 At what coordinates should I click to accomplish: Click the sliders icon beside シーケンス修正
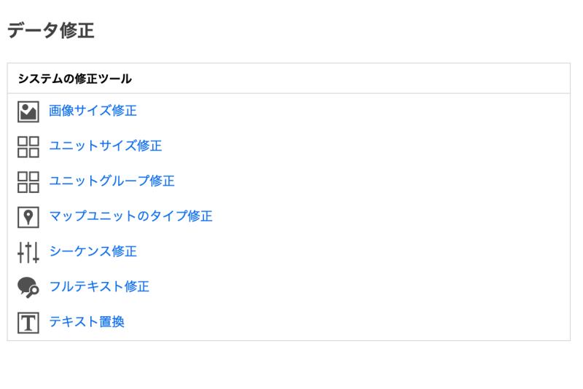(28, 252)
